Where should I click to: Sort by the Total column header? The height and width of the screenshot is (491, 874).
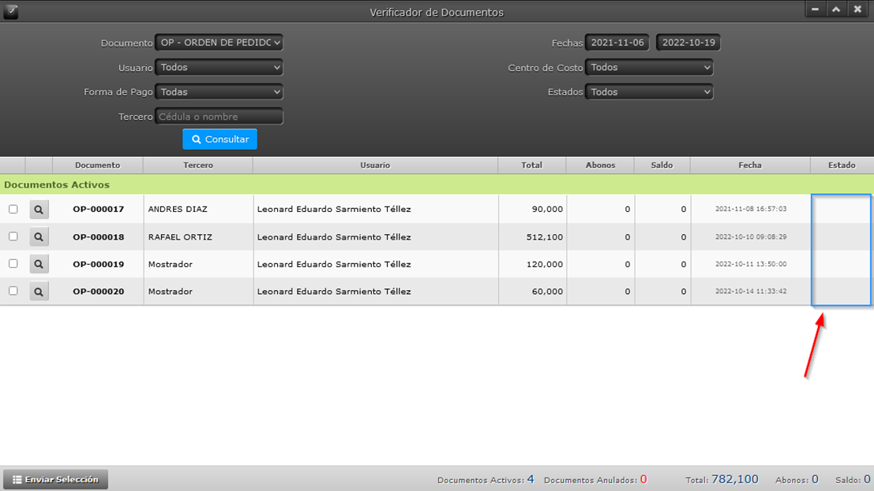pyautogui.click(x=531, y=166)
